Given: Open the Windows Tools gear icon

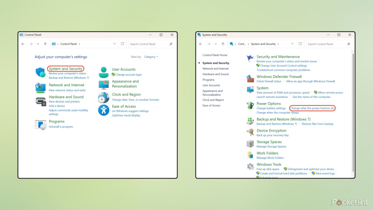Looking at the screenshot, I should click(x=250, y=167).
